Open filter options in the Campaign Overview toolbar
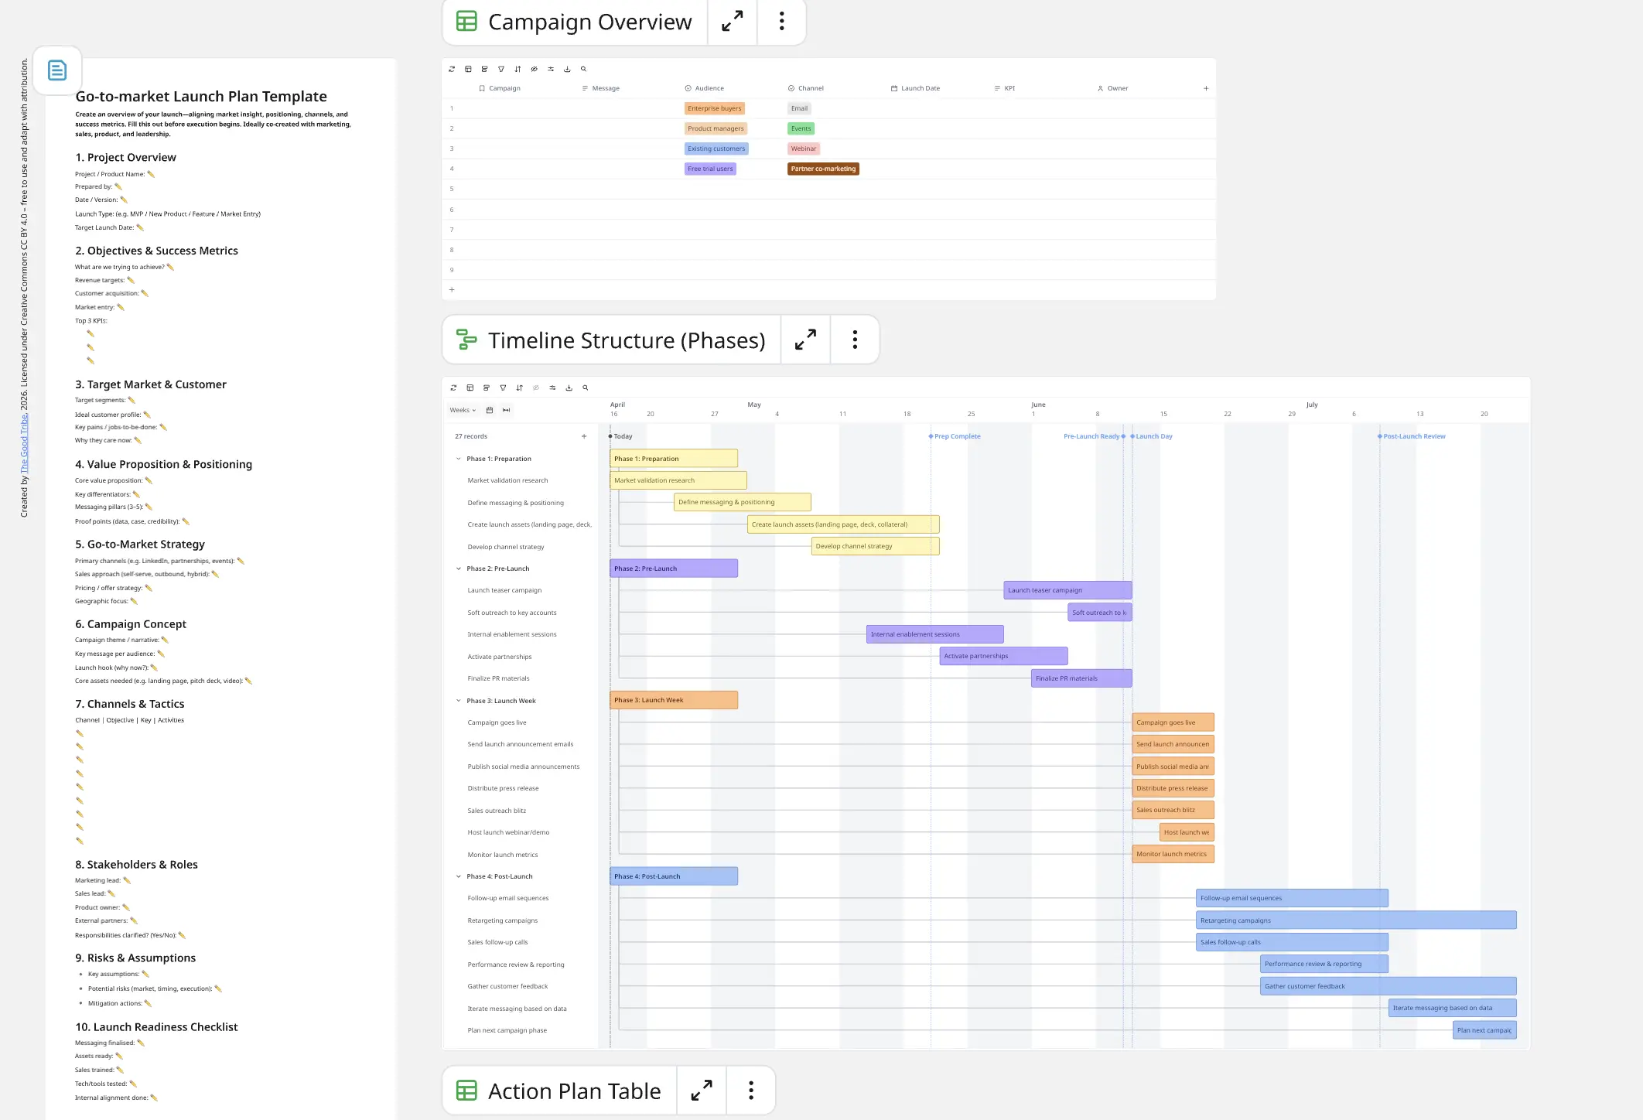The width and height of the screenshot is (1643, 1120). 501,69
